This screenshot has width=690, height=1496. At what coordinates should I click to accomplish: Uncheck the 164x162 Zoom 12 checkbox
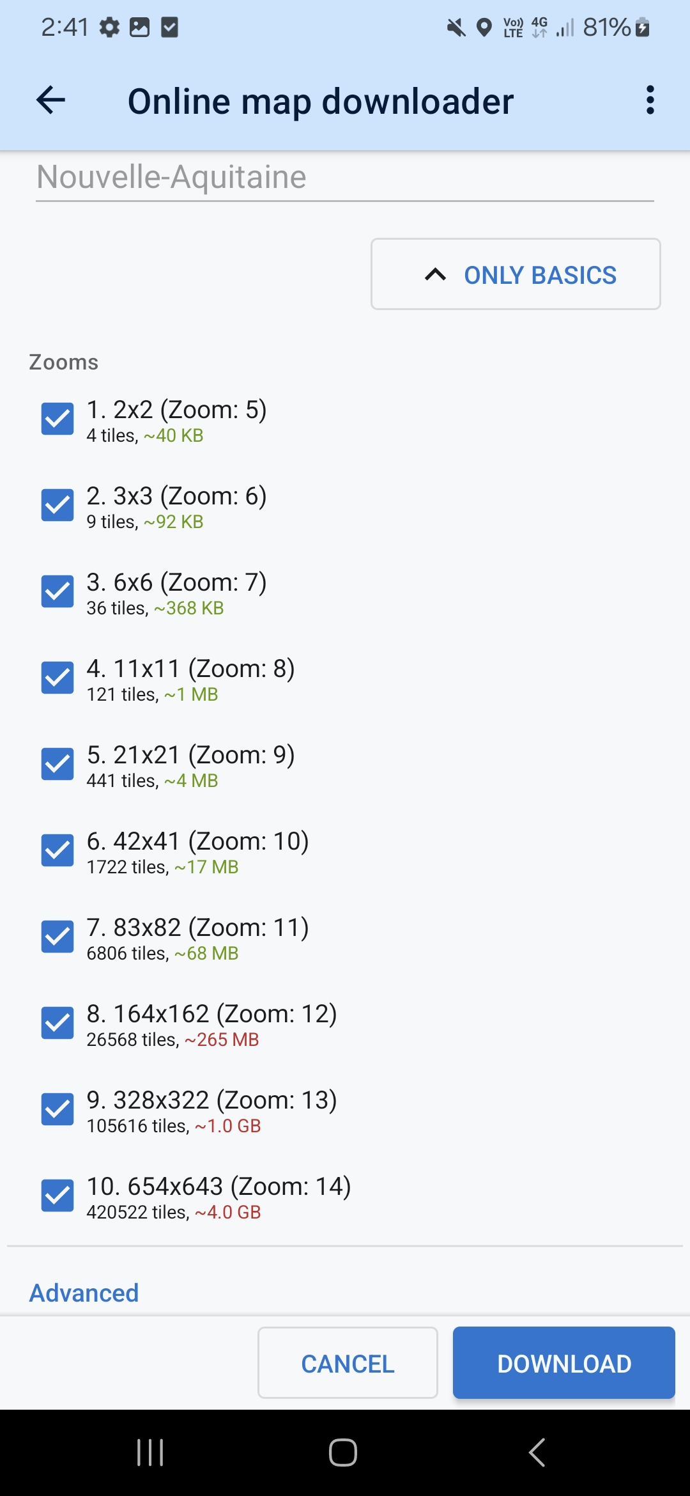57,1023
